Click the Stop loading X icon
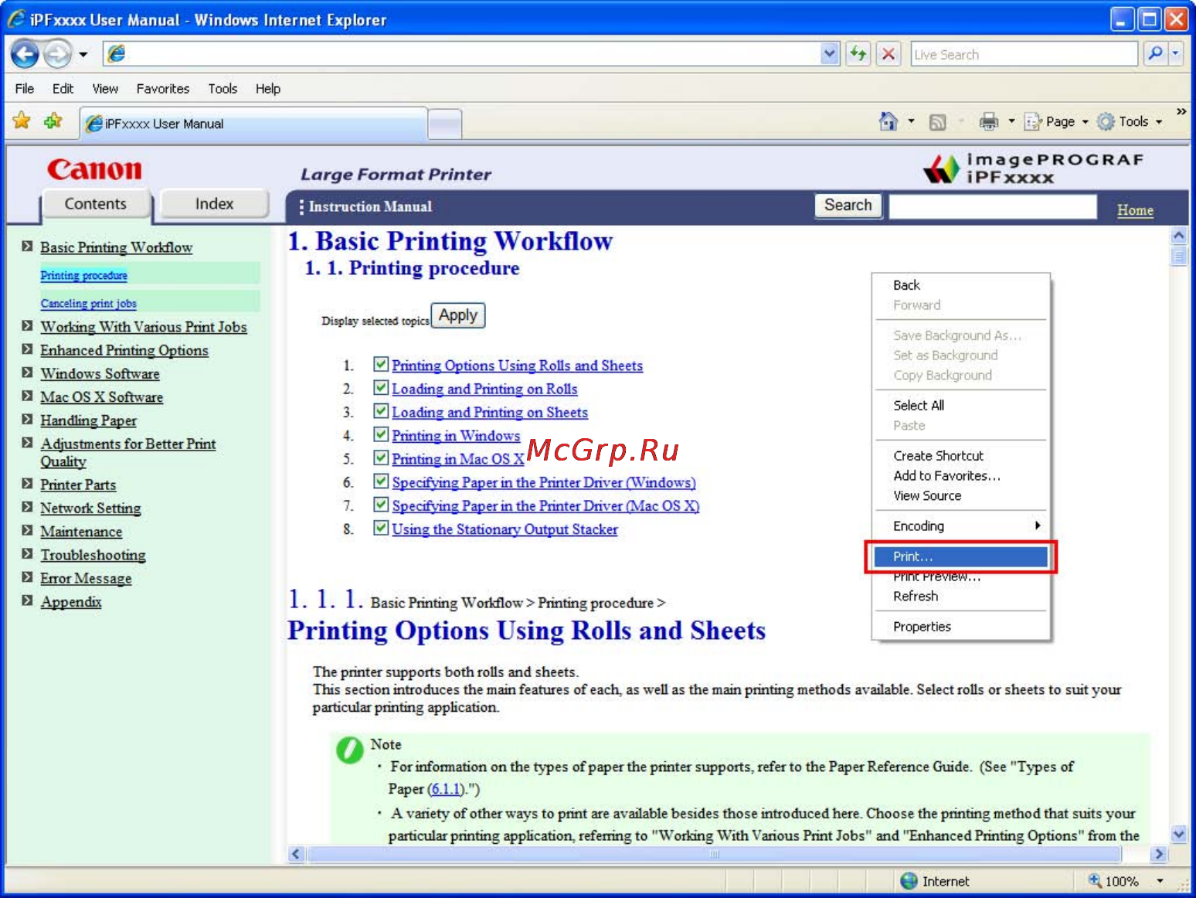This screenshot has height=898, width=1196. click(889, 54)
